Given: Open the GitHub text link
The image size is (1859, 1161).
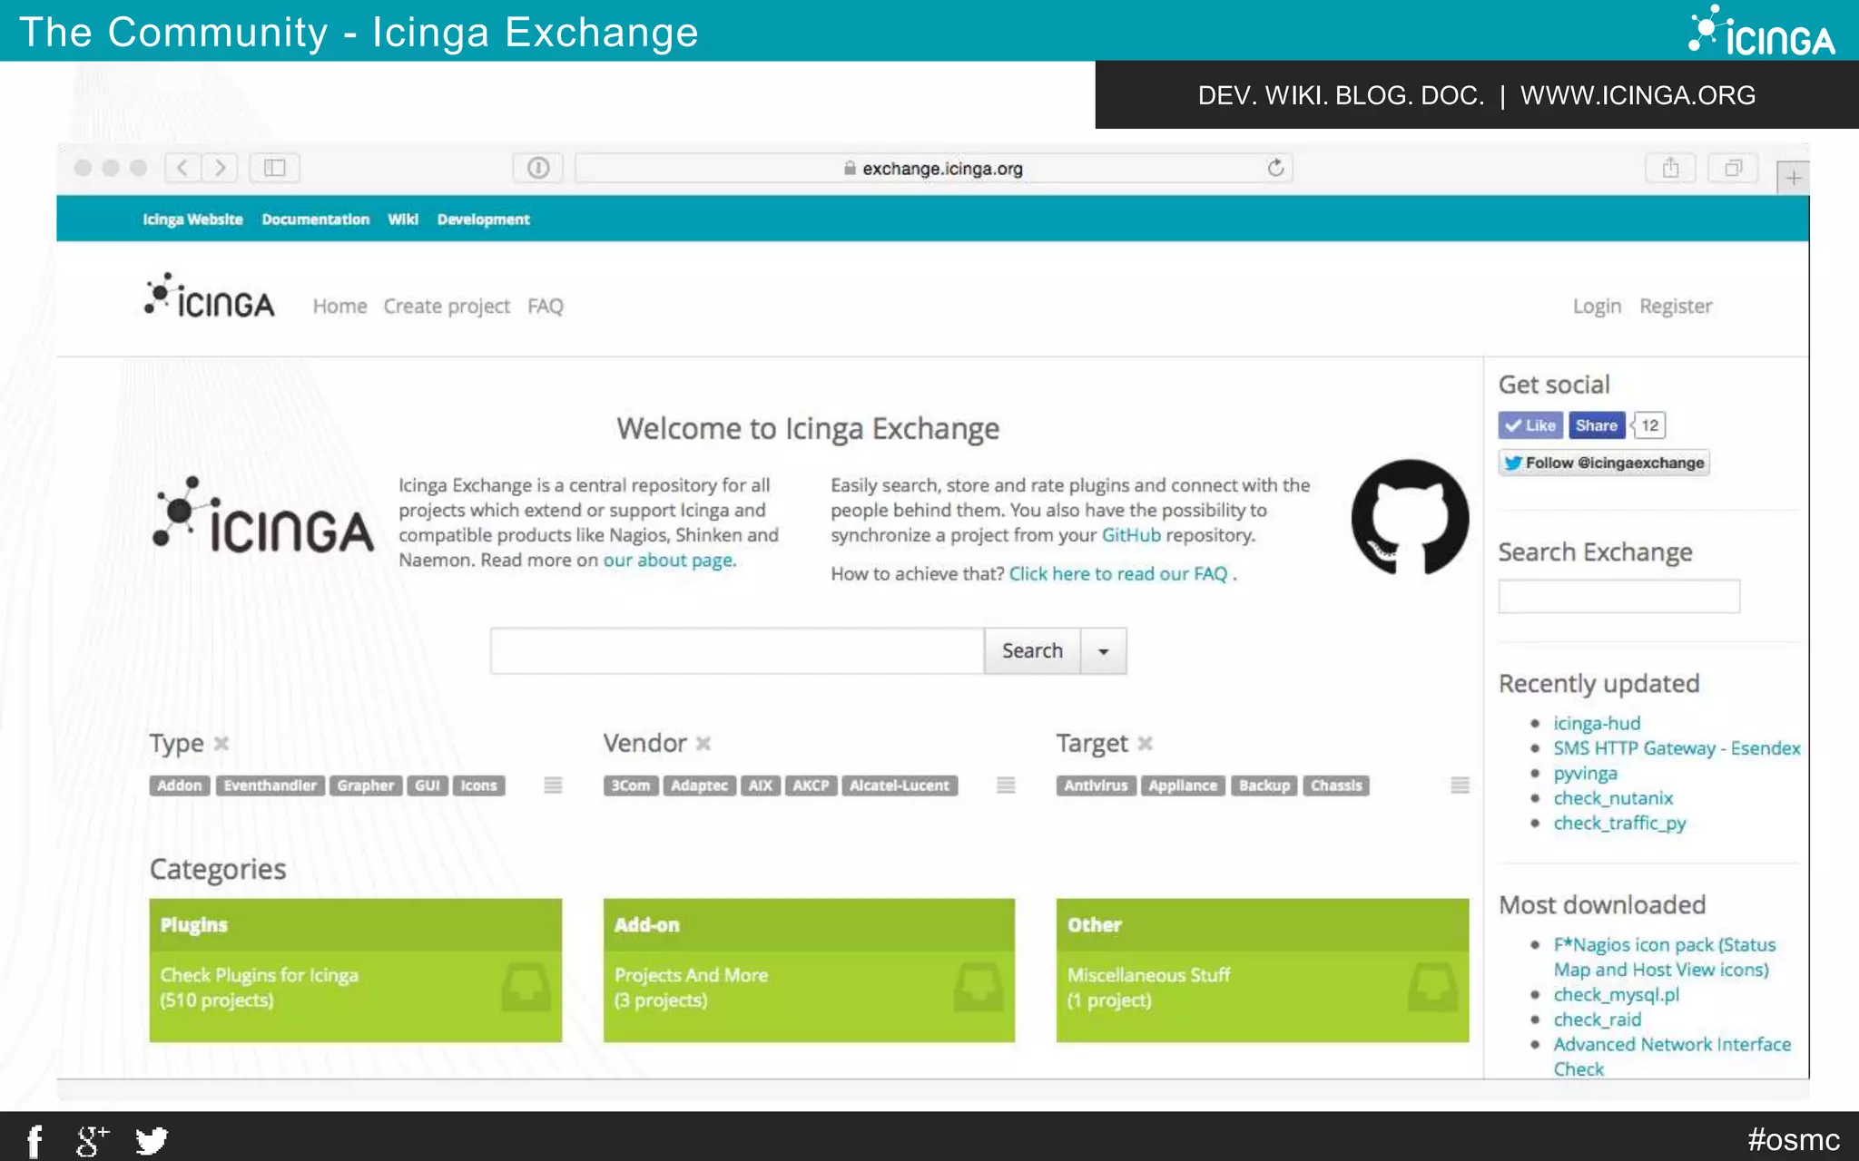Looking at the screenshot, I should (x=1131, y=535).
